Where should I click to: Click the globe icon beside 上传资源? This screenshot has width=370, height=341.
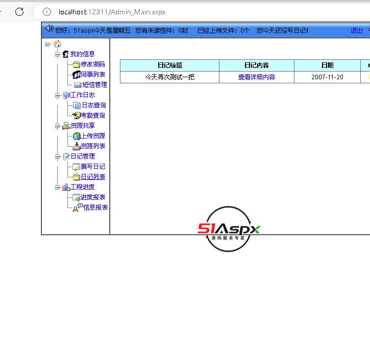click(x=77, y=136)
